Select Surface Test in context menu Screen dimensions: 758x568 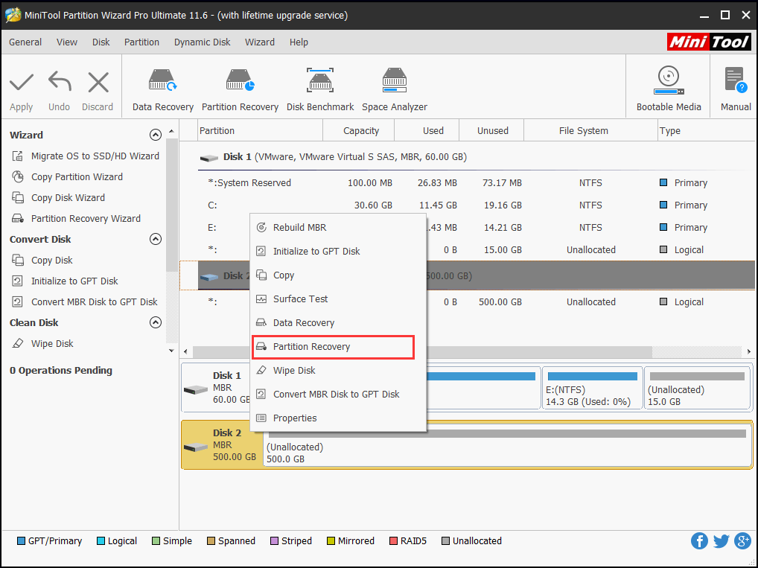[x=338, y=299]
